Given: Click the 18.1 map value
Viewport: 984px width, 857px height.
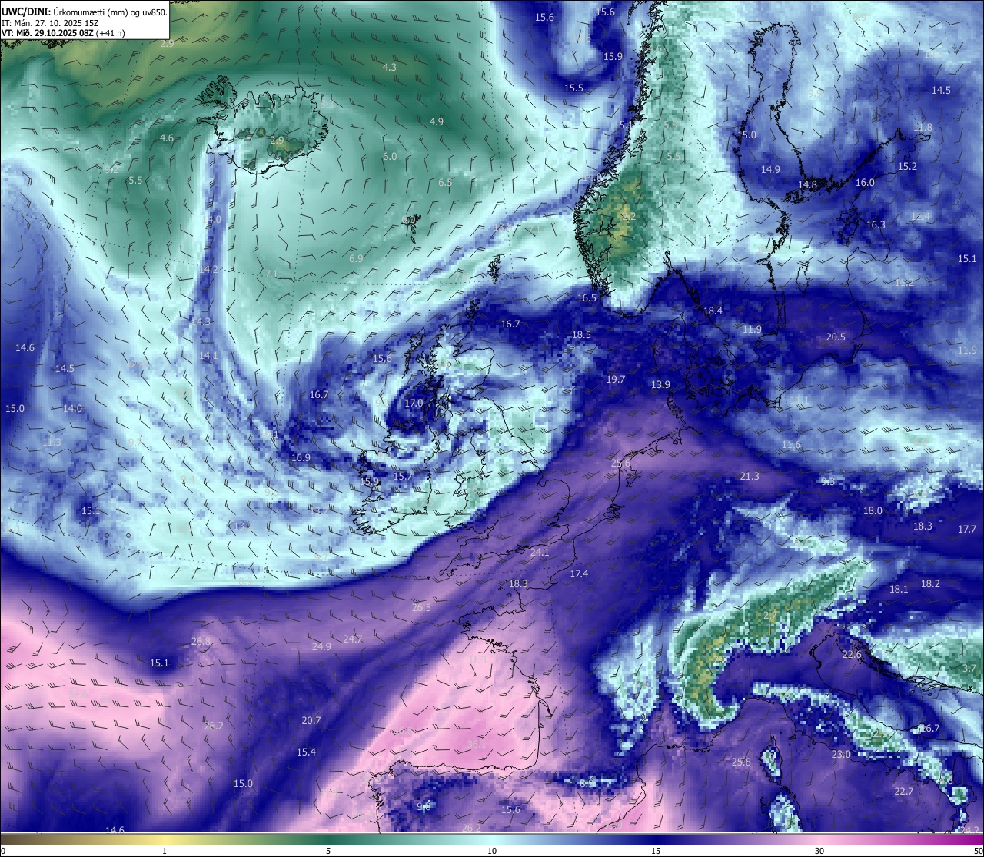Looking at the screenshot, I should 899,589.
